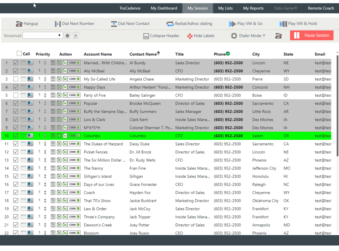Switch to the My Lists tab
339x251 pixels.
[225, 8]
